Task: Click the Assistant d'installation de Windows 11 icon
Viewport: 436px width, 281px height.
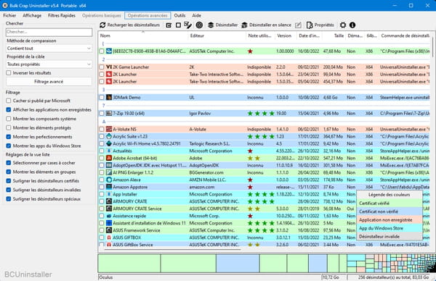Action: click(x=109, y=223)
